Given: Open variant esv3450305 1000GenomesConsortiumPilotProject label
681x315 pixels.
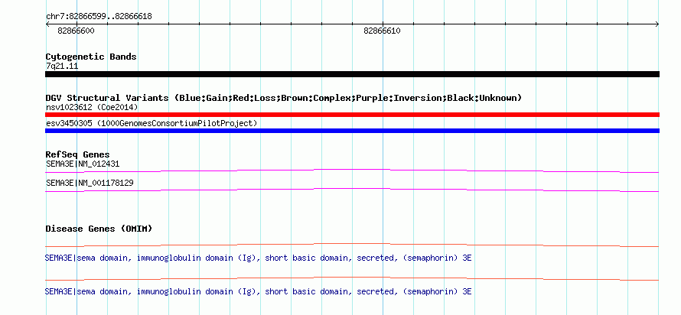Looking at the screenshot, I should tap(152, 124).
